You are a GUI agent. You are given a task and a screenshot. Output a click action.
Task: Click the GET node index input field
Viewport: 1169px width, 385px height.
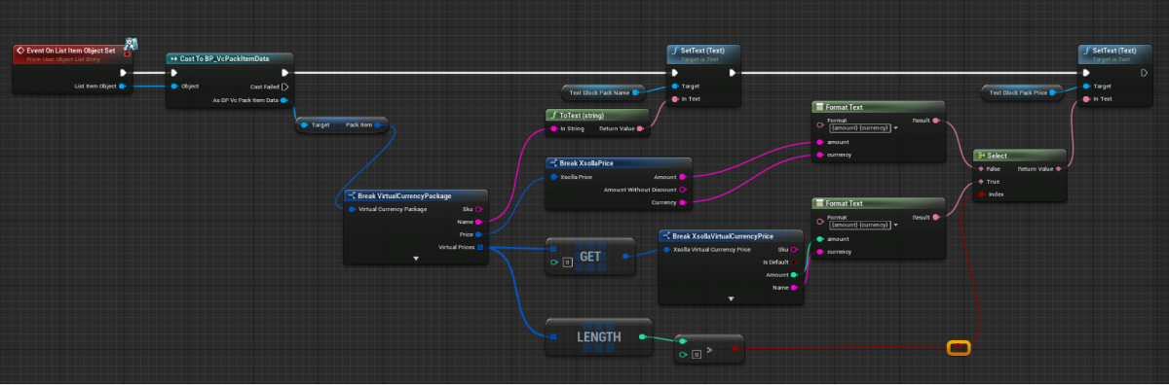(x=567, y=262)
